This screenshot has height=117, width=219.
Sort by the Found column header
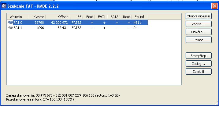(x=140, y=17)
